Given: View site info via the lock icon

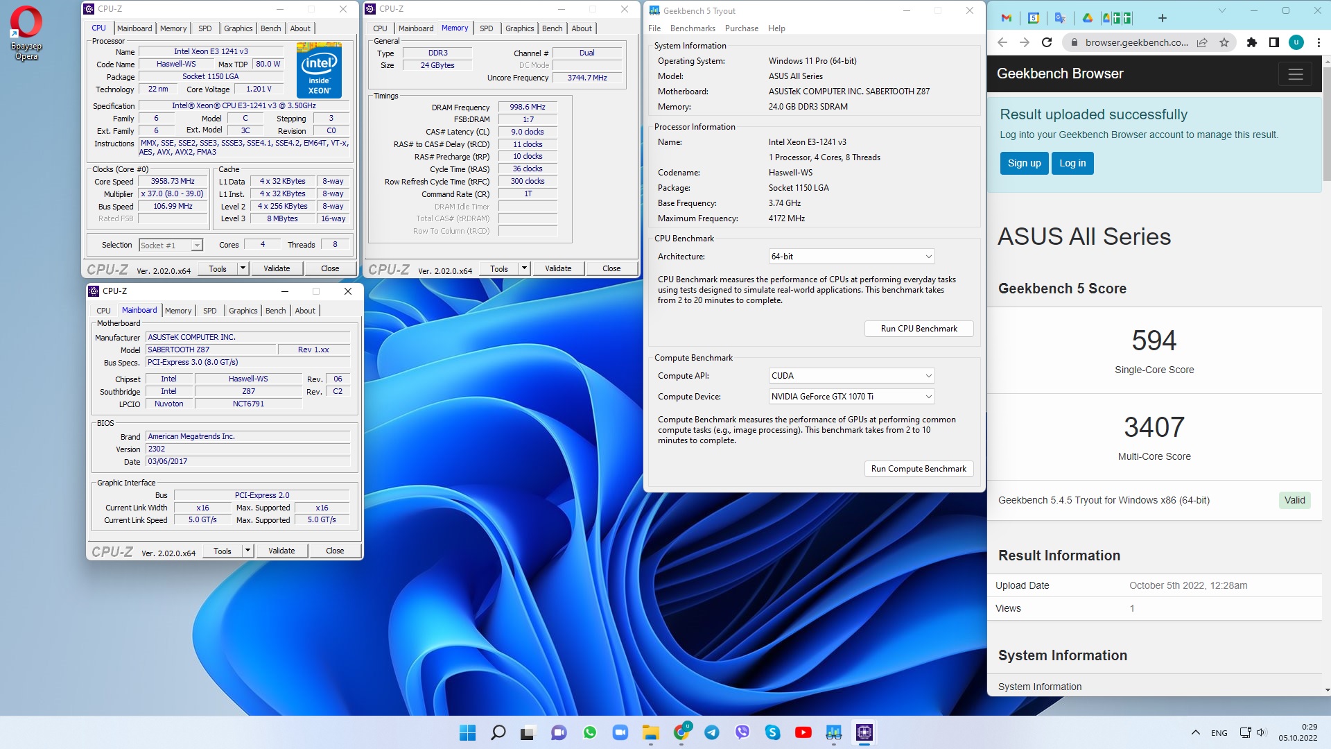Looking at the screenshot, I should (x=1074, y=42).
